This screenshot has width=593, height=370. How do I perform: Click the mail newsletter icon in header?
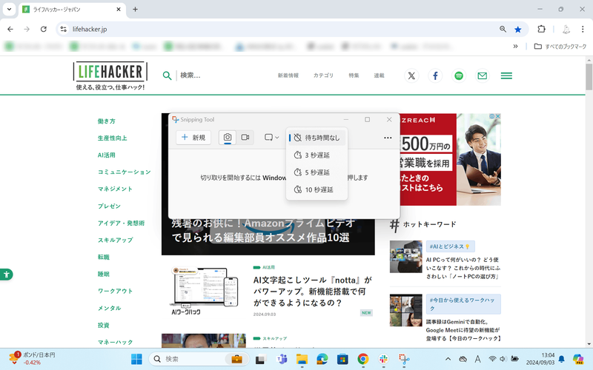(483, 75)
